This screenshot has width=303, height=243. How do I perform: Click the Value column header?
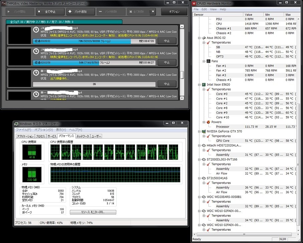pyautogui.click(x=253, y=14)
